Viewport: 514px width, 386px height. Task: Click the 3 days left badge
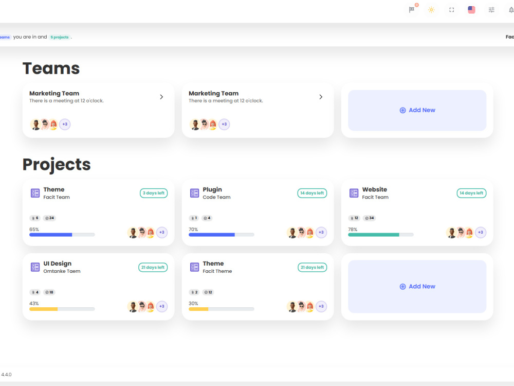click(154, 193)
